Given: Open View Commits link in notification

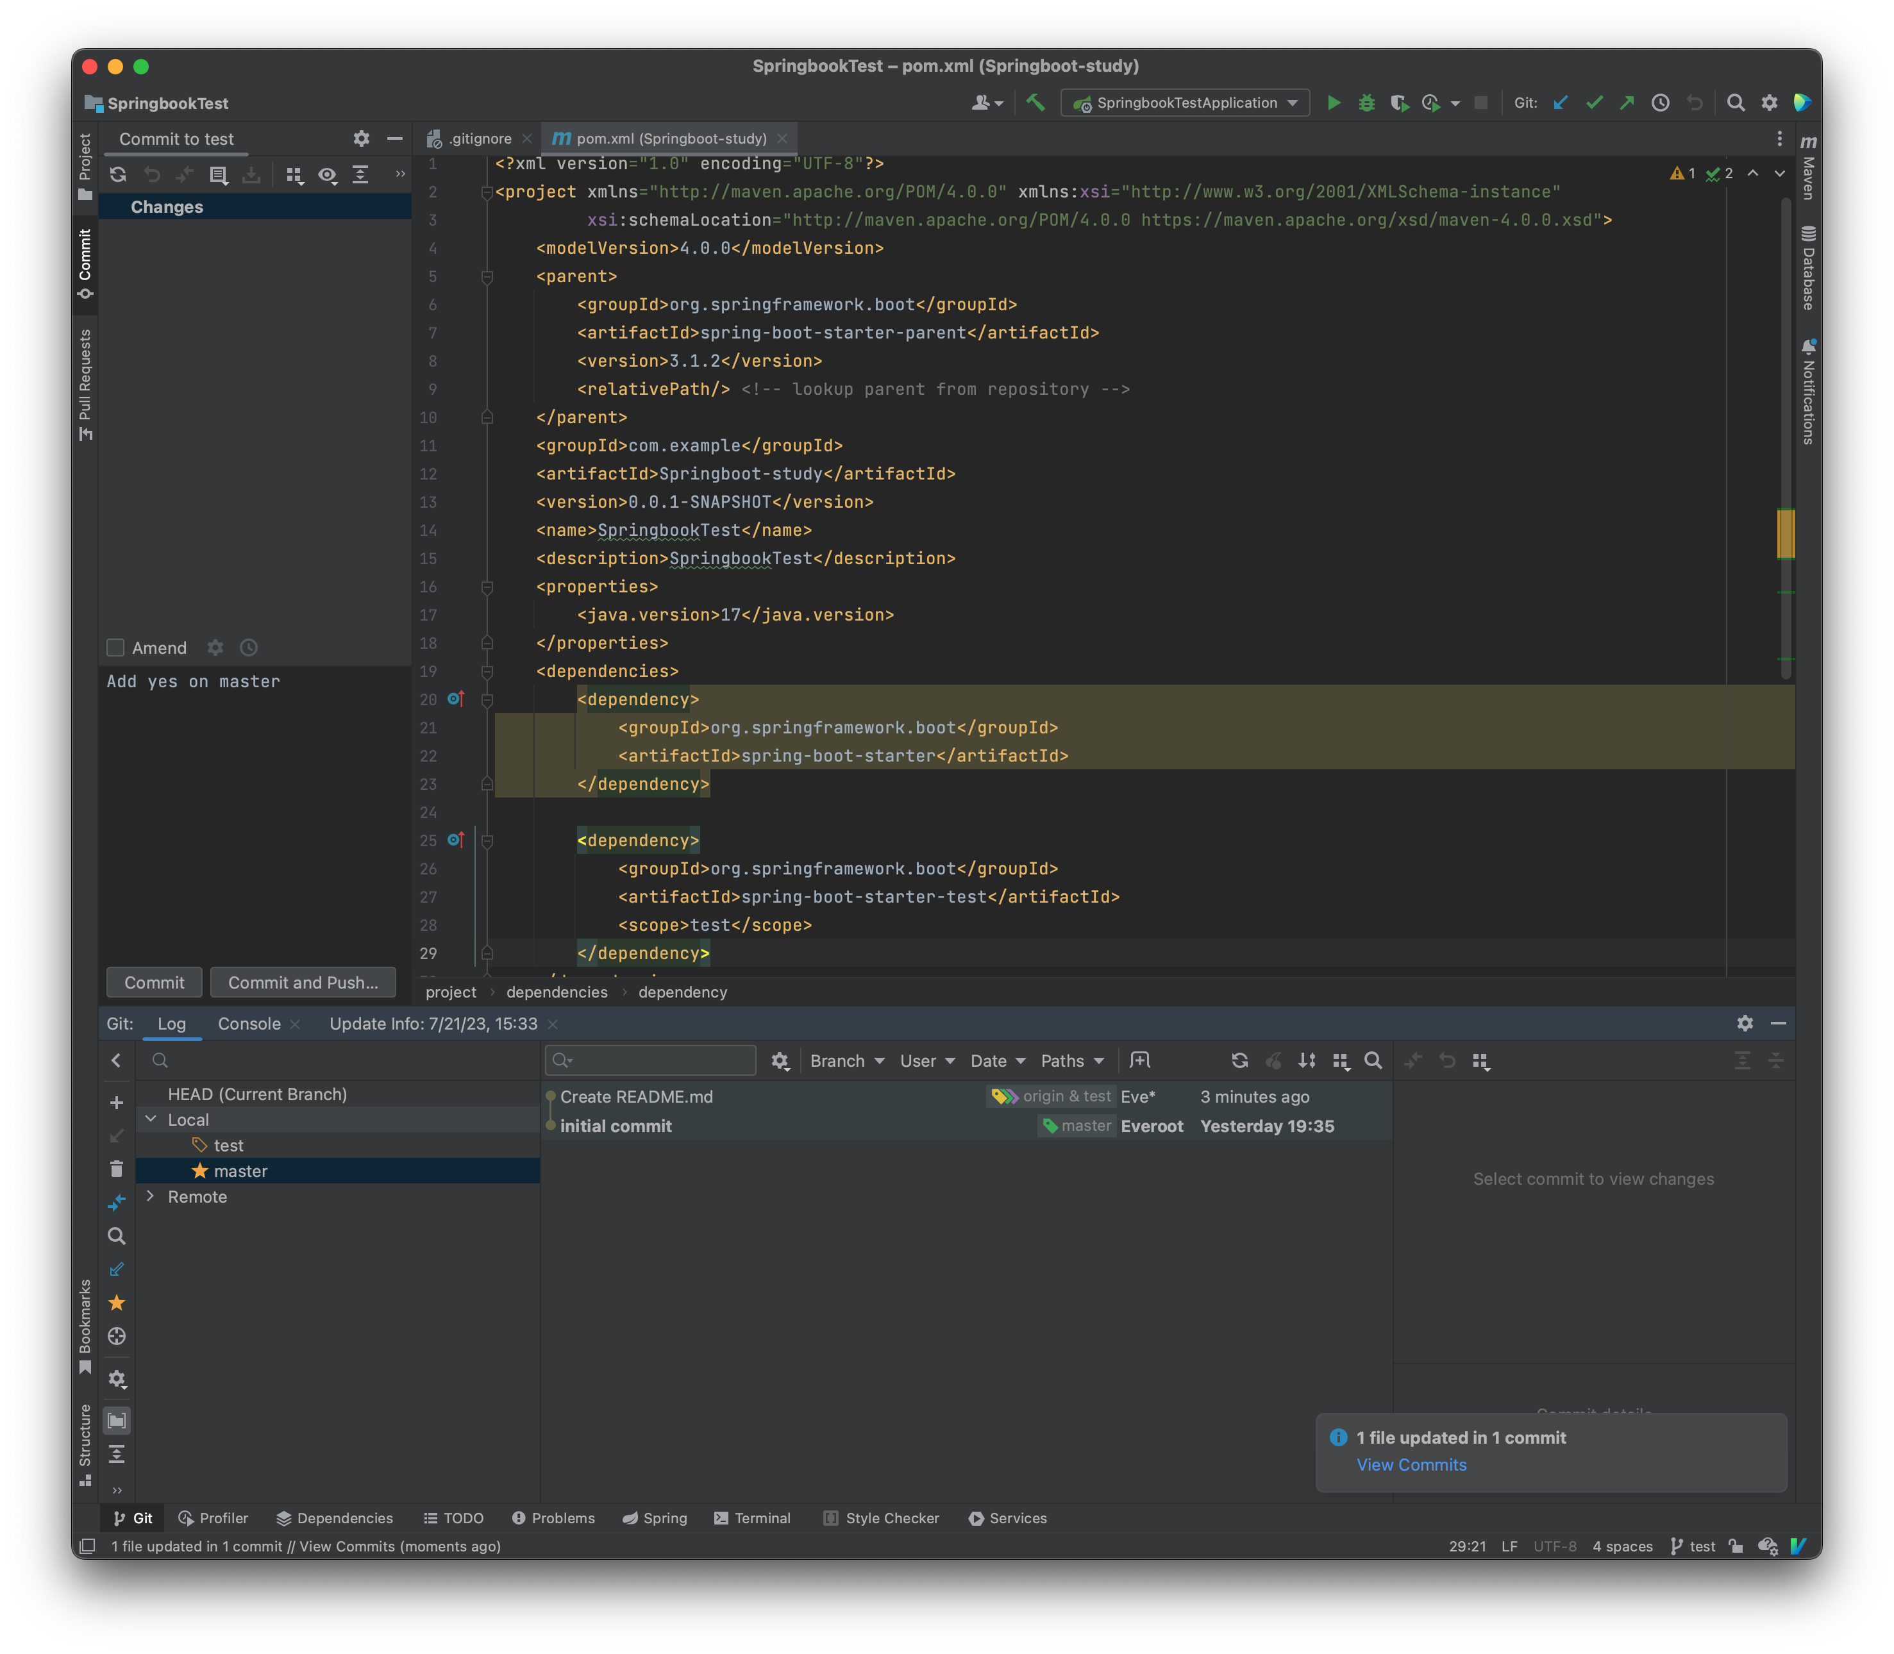Looking at the screenshot, I should tap(1411, 1465).
